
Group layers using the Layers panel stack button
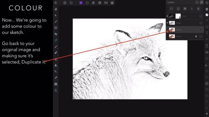point(178,9)
